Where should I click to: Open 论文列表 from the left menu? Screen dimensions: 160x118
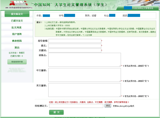tap(17, 27)
